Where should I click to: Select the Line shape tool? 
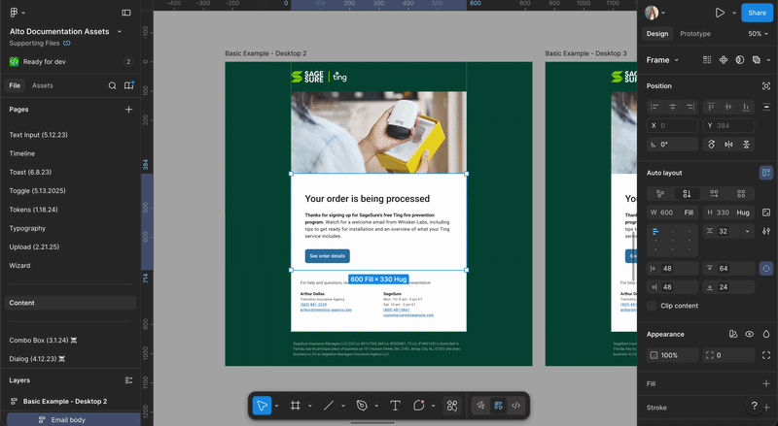point(329,406)
